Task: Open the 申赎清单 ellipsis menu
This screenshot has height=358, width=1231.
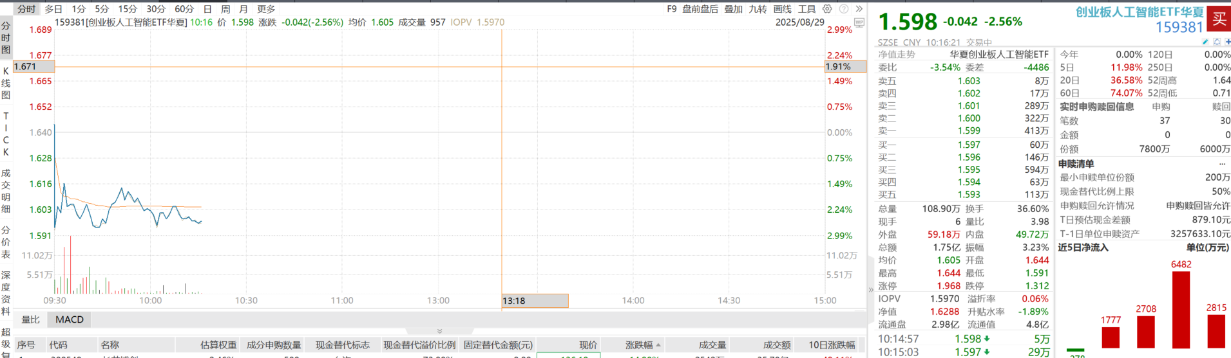Action: (1222, 164)
